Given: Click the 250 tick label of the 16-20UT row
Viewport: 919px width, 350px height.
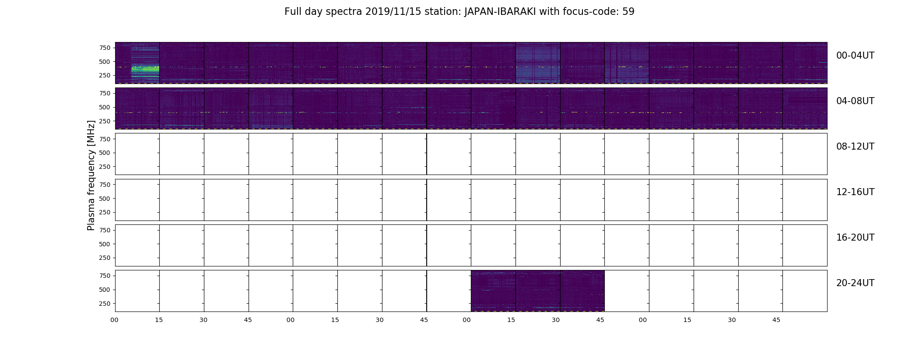Looking at the screenshot, I should (105, 258).
